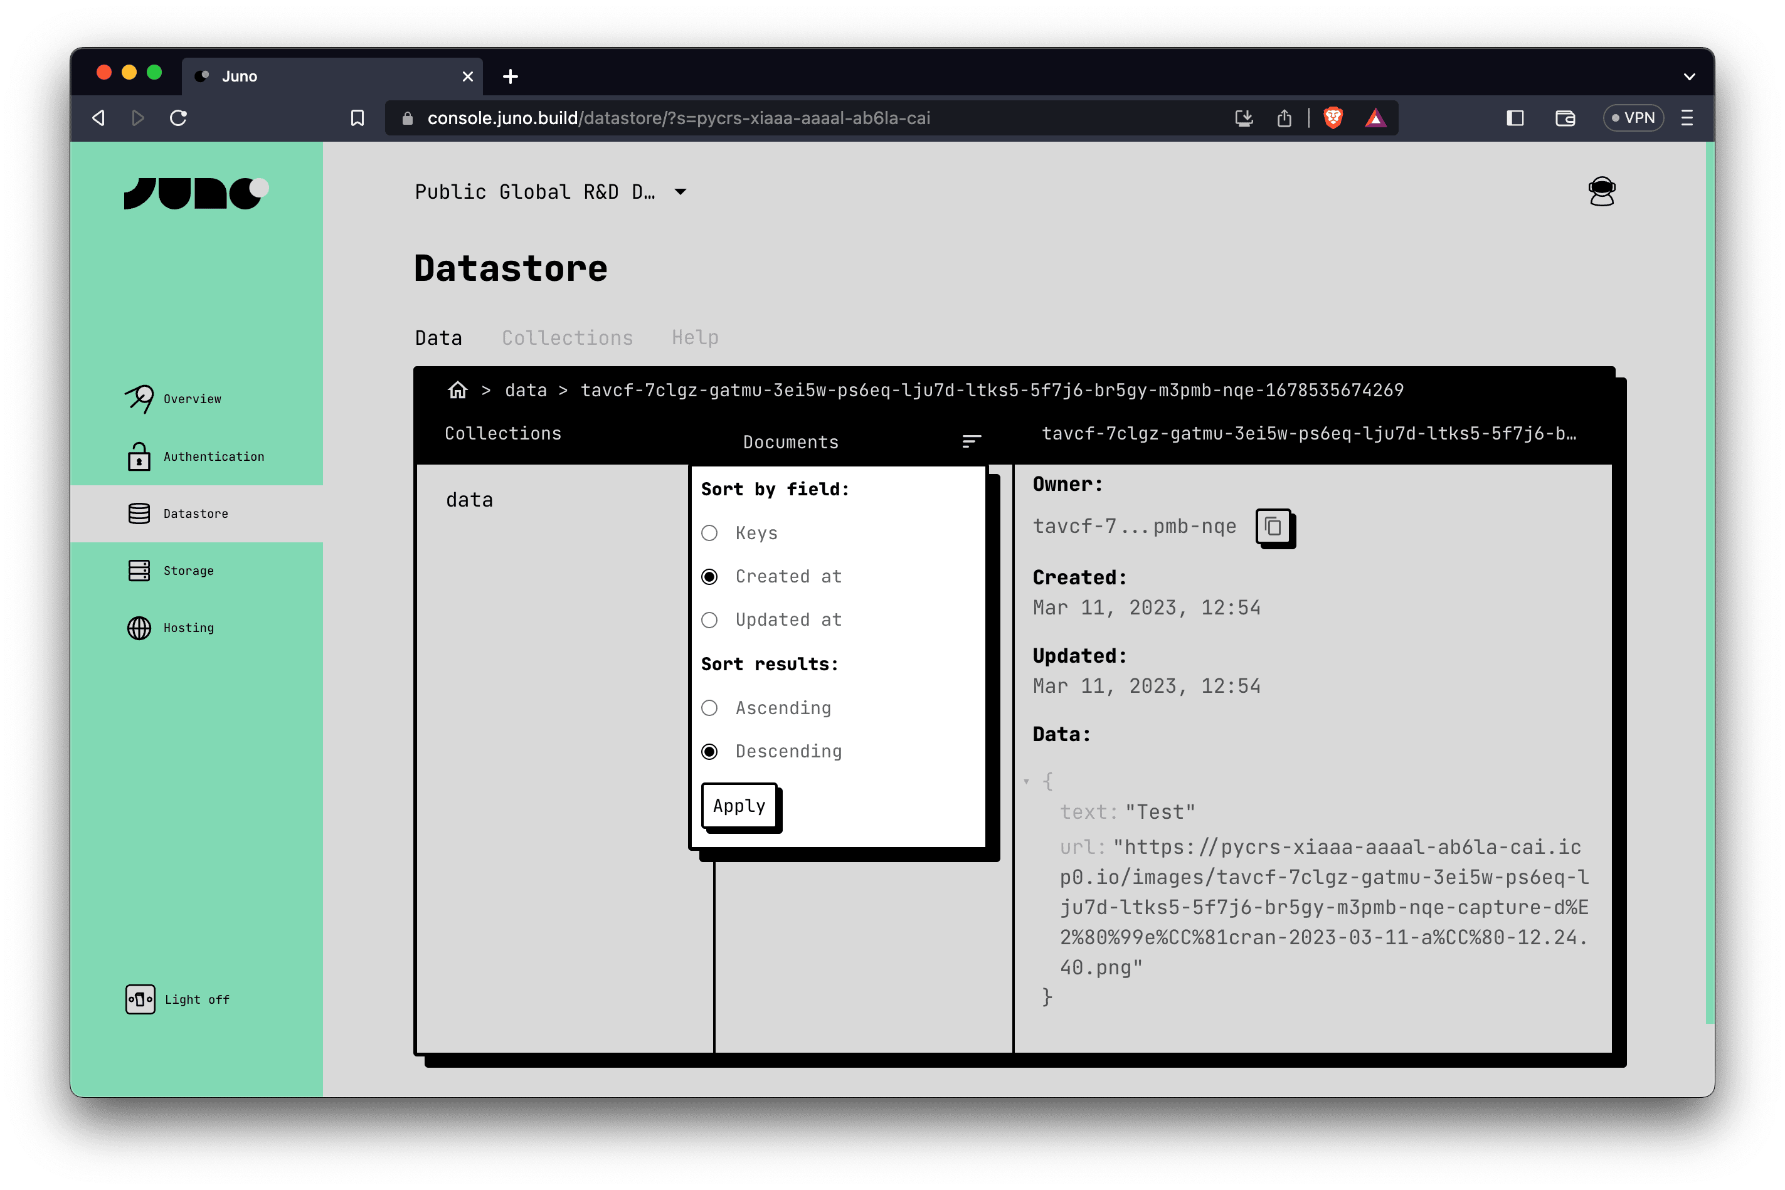1785x1190 pixels.
Task: Apply the selected sort settings
Action: [x=738, y=805]
